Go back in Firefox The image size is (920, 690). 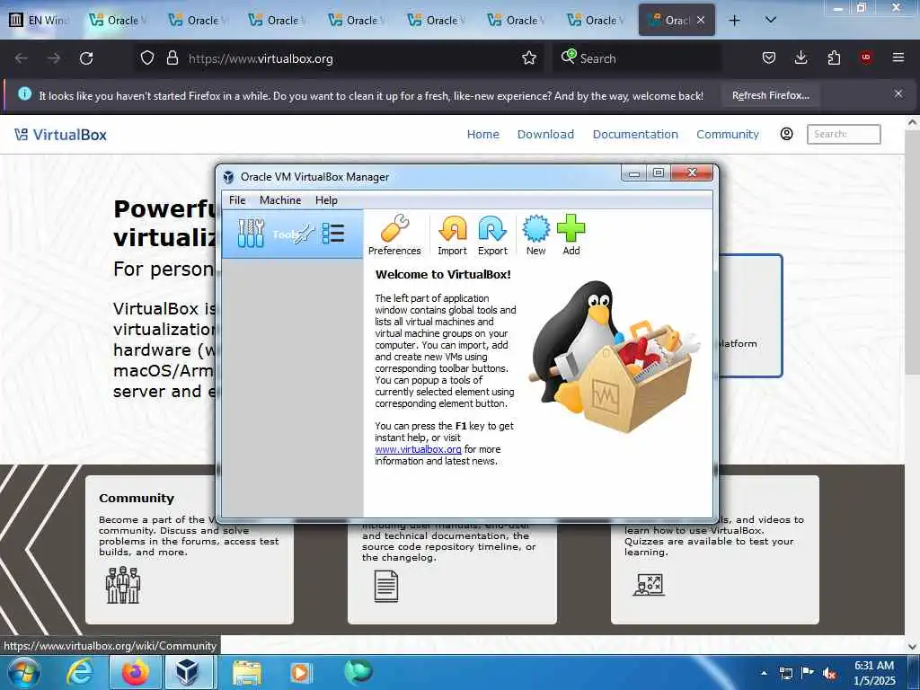(22, 58)
